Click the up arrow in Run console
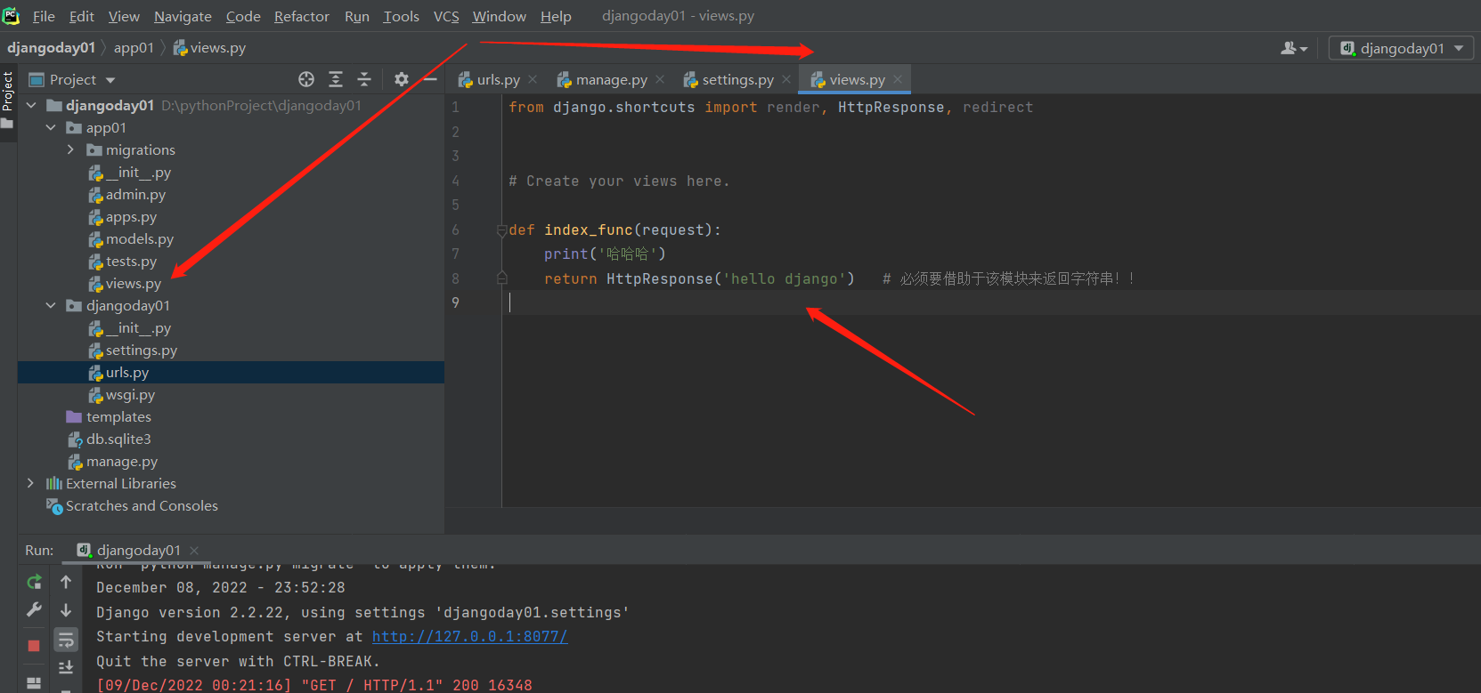Screen dimensions: 1481x693 pyautogui.click(x=66, y=582)
